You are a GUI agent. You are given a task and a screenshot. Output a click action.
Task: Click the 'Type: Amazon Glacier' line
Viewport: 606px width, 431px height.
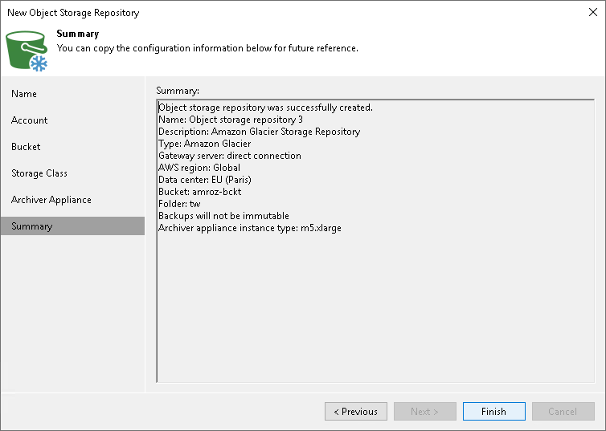204,144
